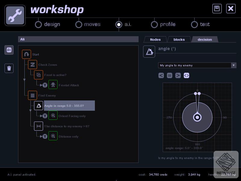Click the left angle handle on dial
The height and width of the screenshot is (181, 241).
point(196,94)
